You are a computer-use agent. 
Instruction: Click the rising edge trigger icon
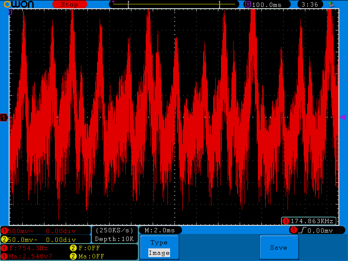(302, 231)
